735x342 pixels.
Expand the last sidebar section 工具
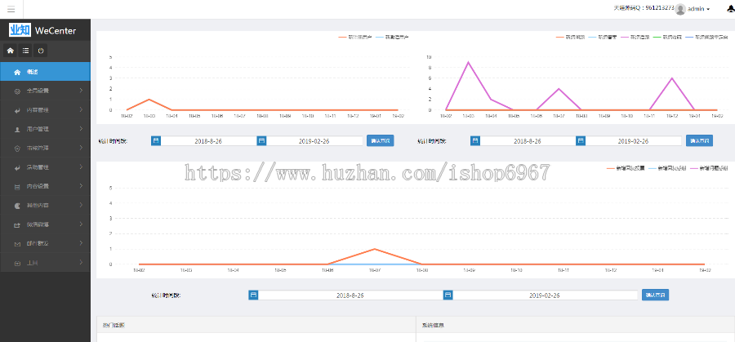click(x=45, y=263)
